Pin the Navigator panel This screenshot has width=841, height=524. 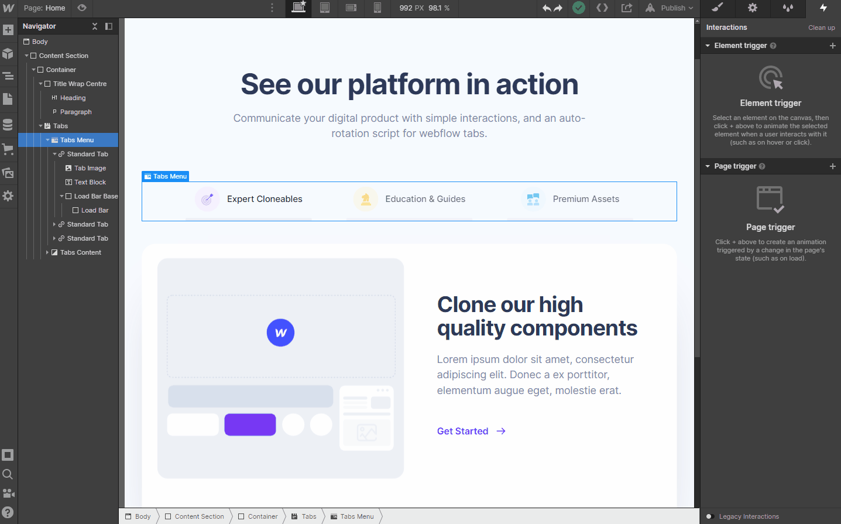pos(109,26)
